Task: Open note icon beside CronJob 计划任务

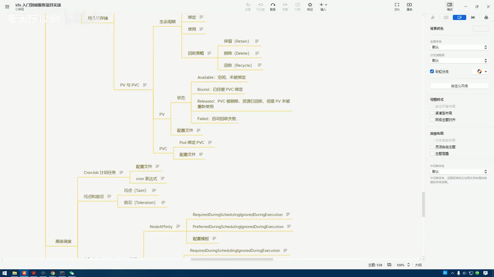Action: point(121,173)
